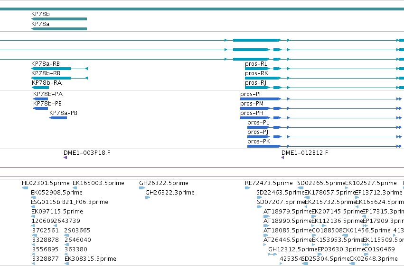Image resolution: width=404 pixels, height=266 pixels.
Task: Select the pros-PJ protein feature
Action: pyautogui.click(x=324, y=137)
